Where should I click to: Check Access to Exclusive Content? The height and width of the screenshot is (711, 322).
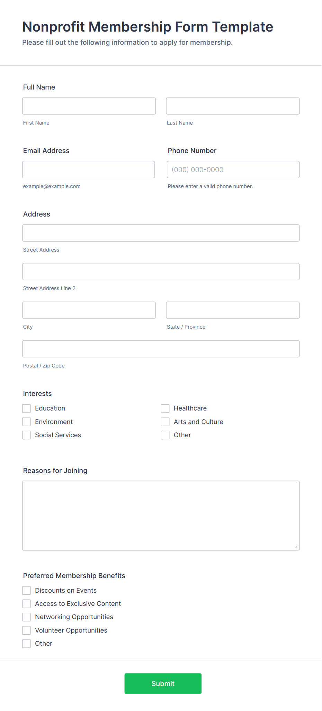[26, 603]
